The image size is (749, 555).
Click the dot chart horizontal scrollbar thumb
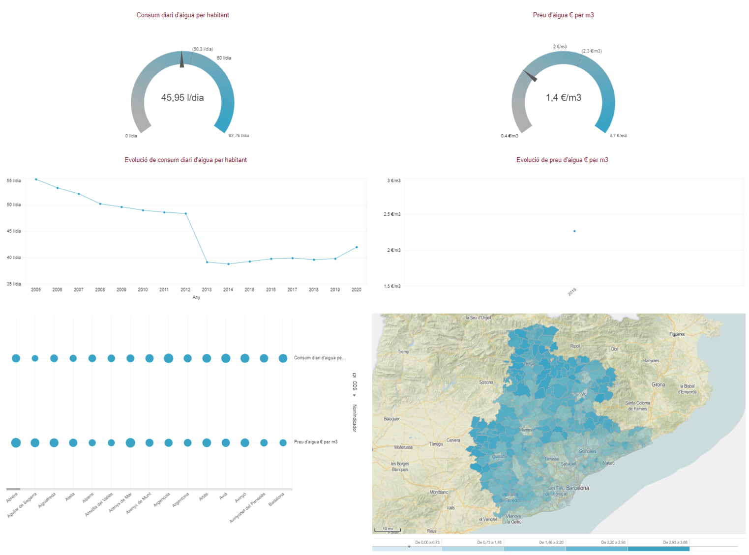point(13,489)
